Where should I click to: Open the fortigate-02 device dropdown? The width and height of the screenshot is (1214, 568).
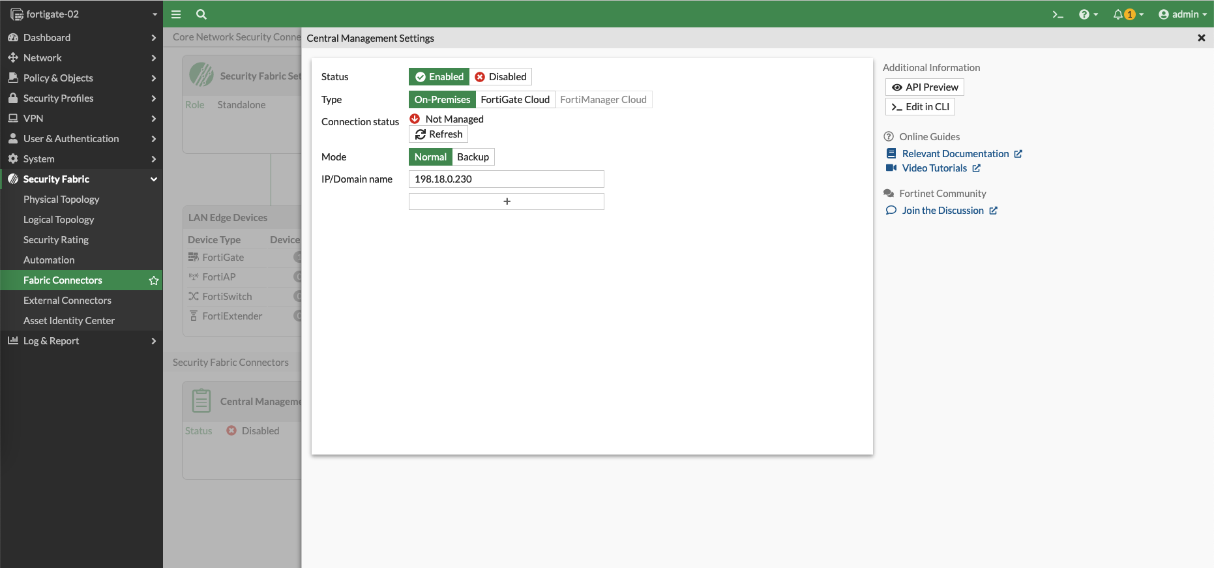[x=81, y=14]
